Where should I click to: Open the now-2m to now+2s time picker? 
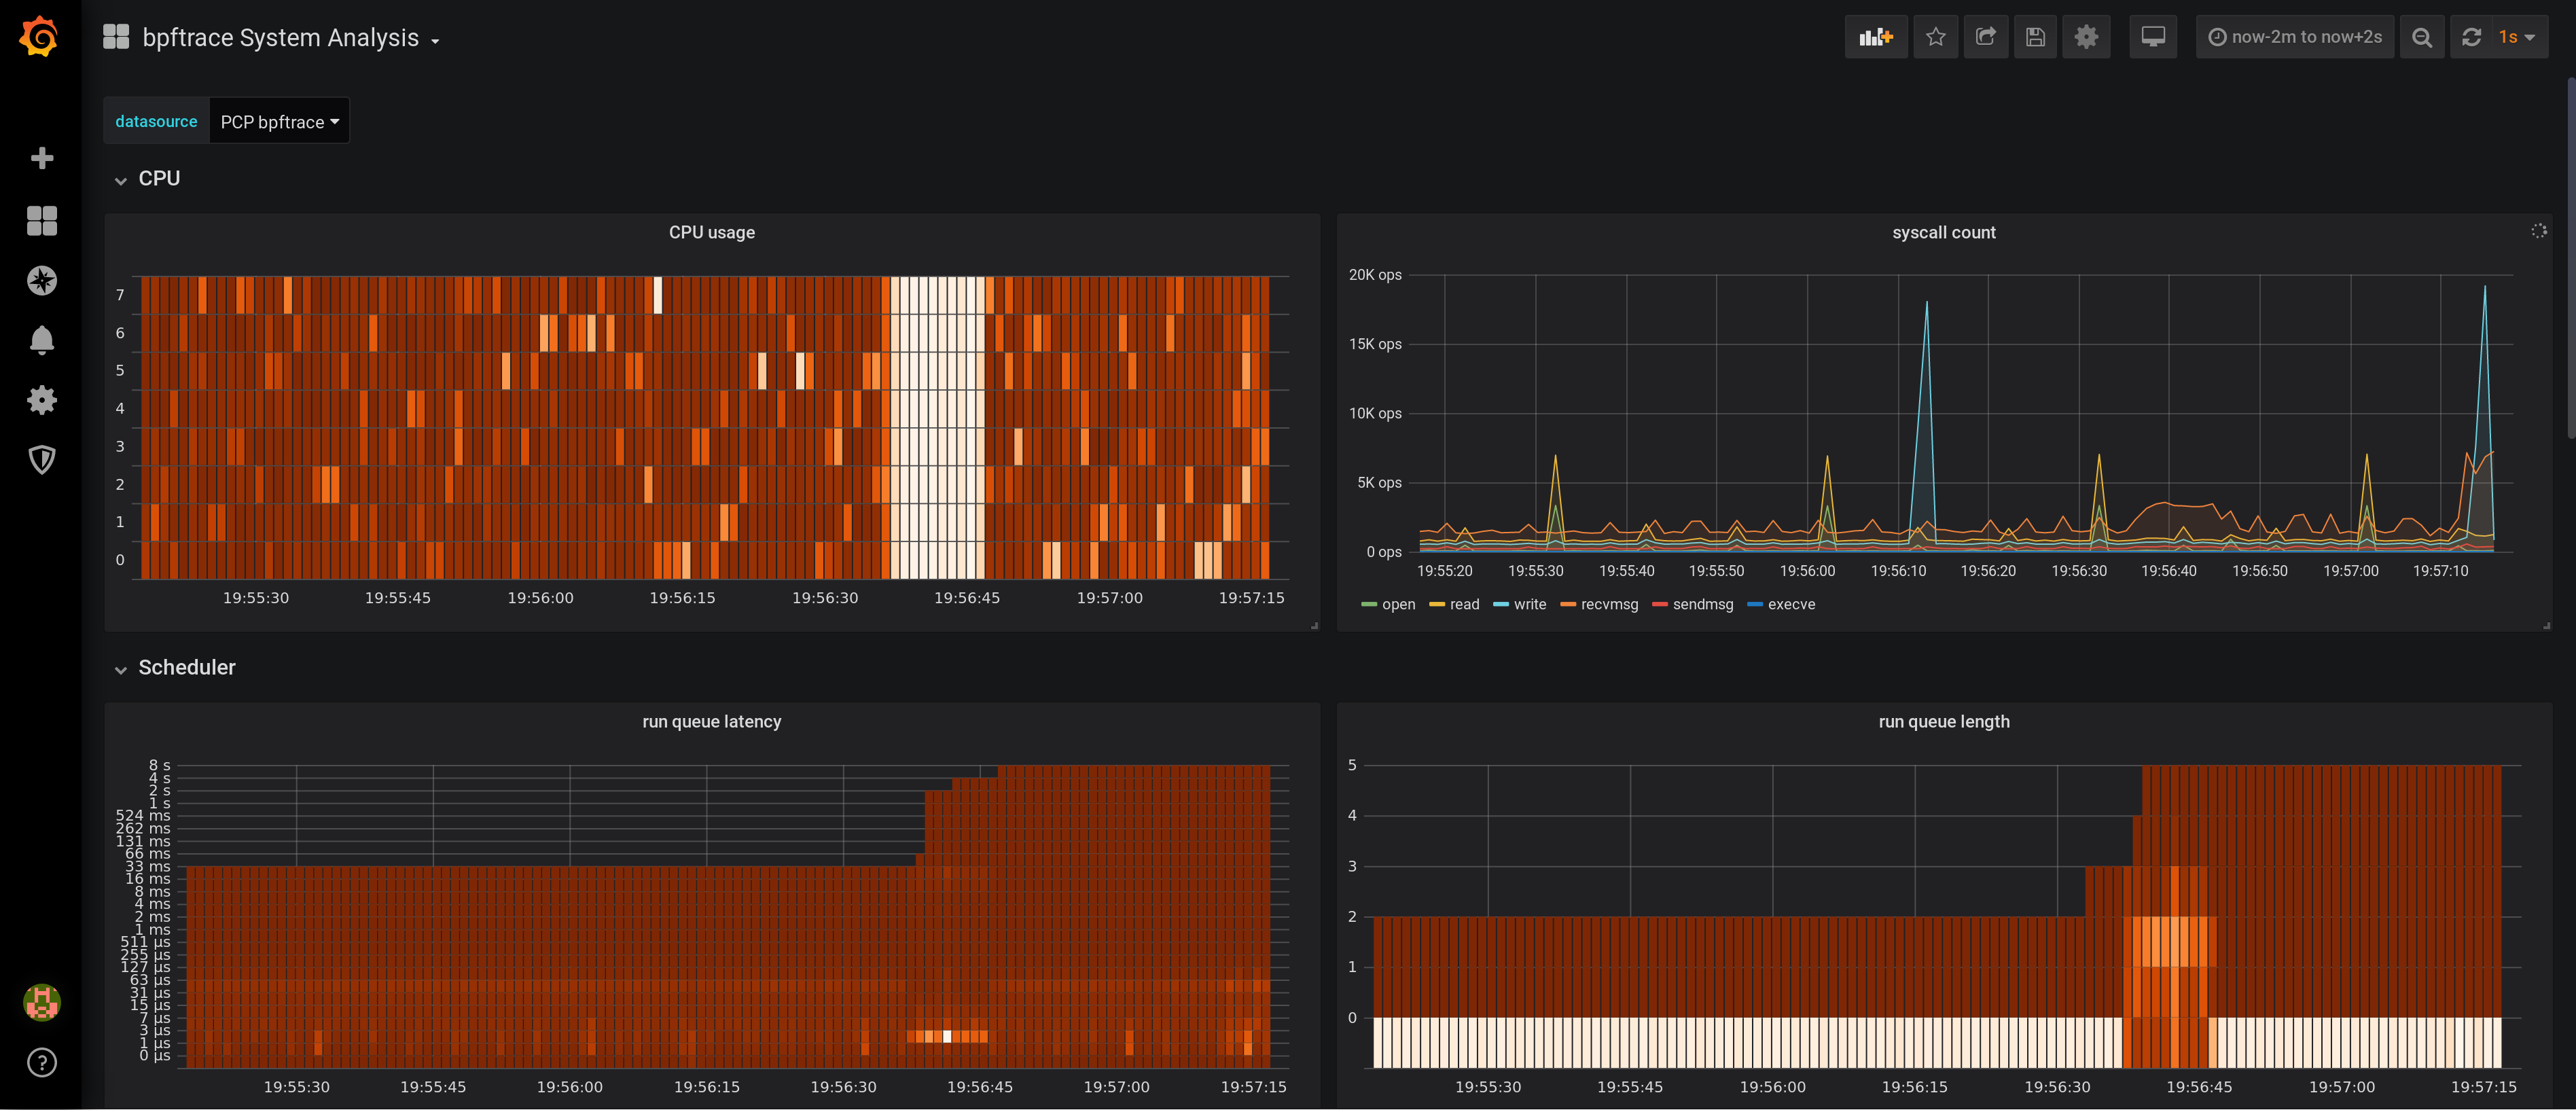pyautogui.click(x=2294, y=37)
